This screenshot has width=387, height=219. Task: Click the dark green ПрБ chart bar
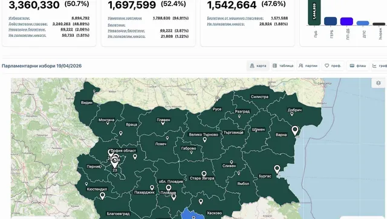pos(314,12)
